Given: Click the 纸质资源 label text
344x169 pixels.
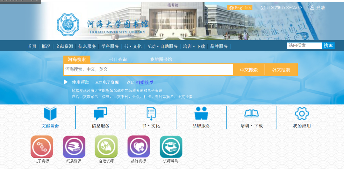Looking at the screenshot, I should tap(74, 161).
